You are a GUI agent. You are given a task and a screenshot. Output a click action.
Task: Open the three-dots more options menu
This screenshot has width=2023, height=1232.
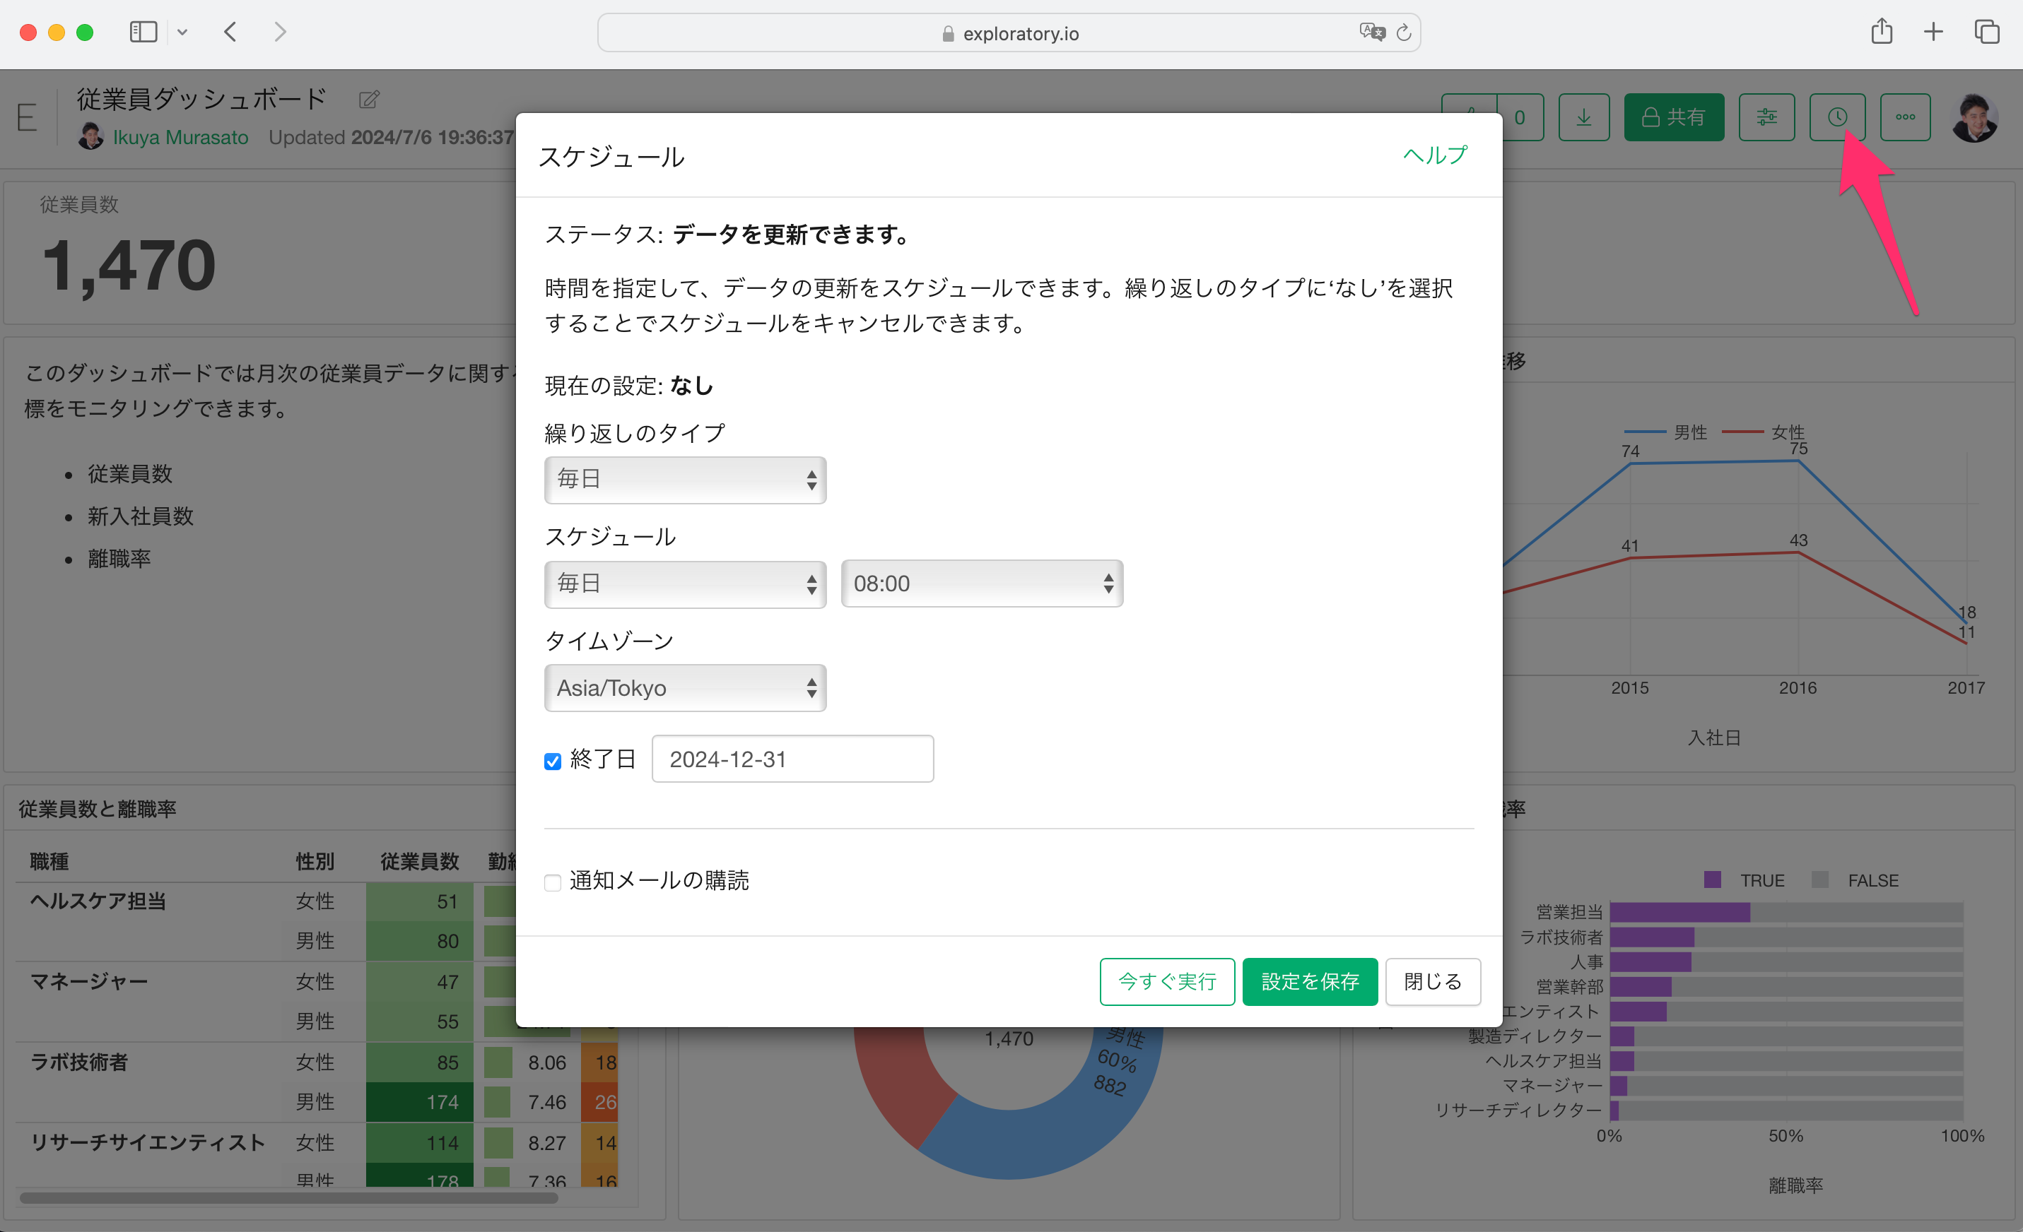[x=1905, y=117]
